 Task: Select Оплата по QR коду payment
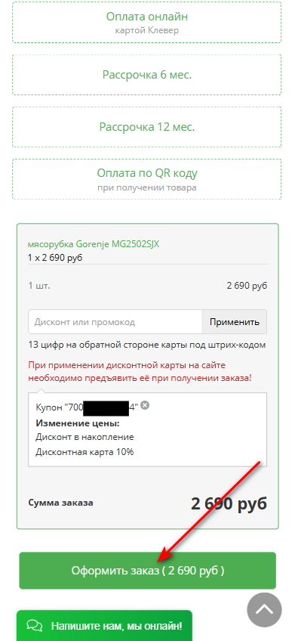click(147, 179)
